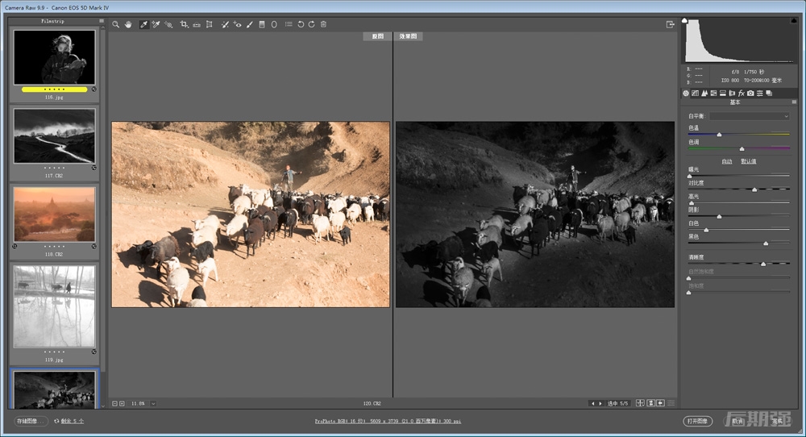Go to next image arrow
This screenshot has width=806, height=437.
[x=600, y=404]
